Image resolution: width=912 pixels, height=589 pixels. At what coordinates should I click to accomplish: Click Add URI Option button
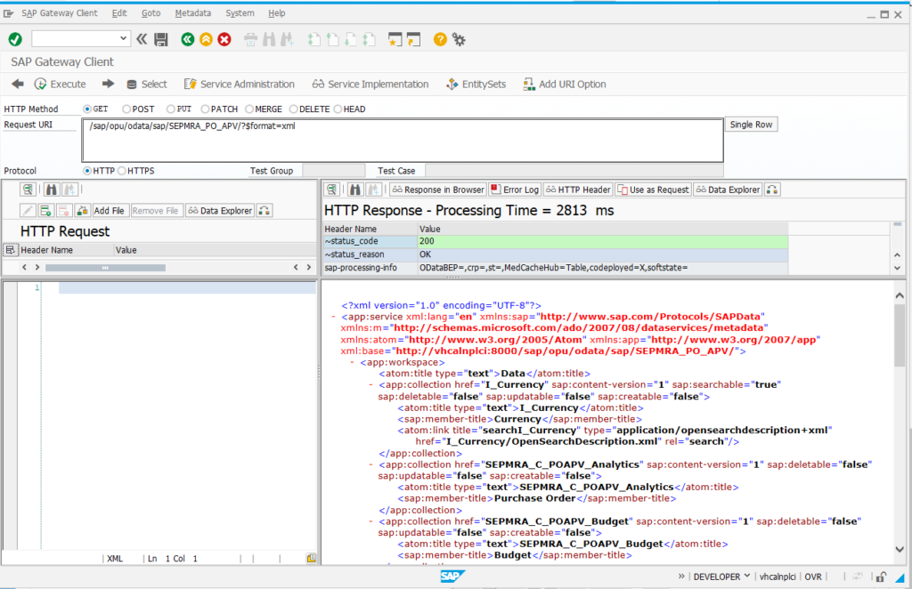click(x=564, y=85)
